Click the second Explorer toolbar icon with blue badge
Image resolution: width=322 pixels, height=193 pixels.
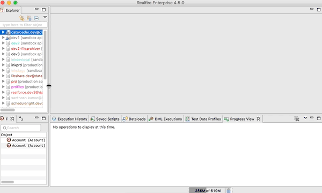[29, 18]
